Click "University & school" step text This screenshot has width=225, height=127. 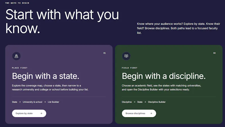32,102
